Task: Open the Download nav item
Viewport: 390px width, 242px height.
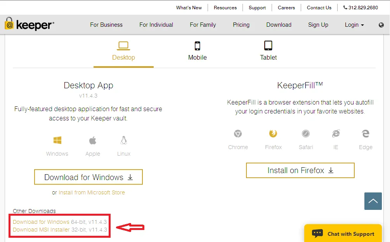Action: 279,25
